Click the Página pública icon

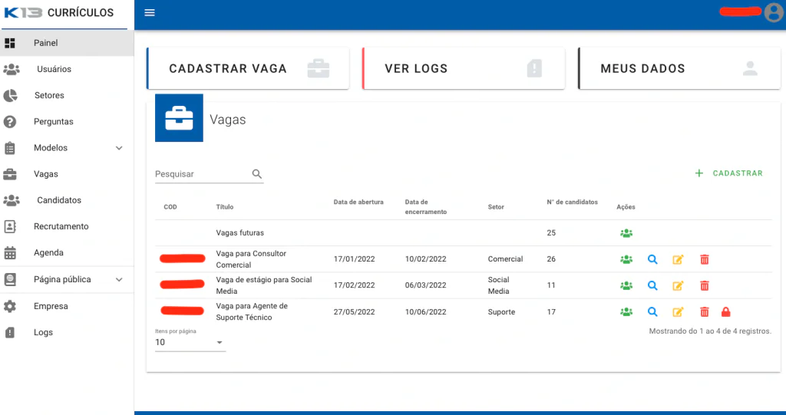10,280
